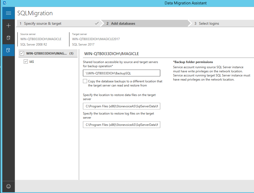
Task: Click the WIN-QTB0I33DIOH\IMAGICLE panel heading
Action: (112, 54)
